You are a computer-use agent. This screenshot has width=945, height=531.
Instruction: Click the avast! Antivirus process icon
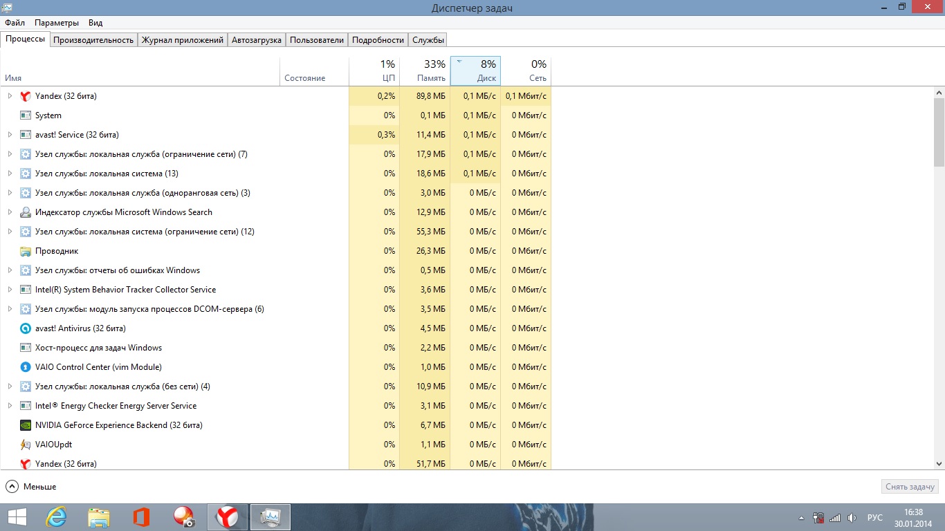pyautogui.click(x=26, y=328)
